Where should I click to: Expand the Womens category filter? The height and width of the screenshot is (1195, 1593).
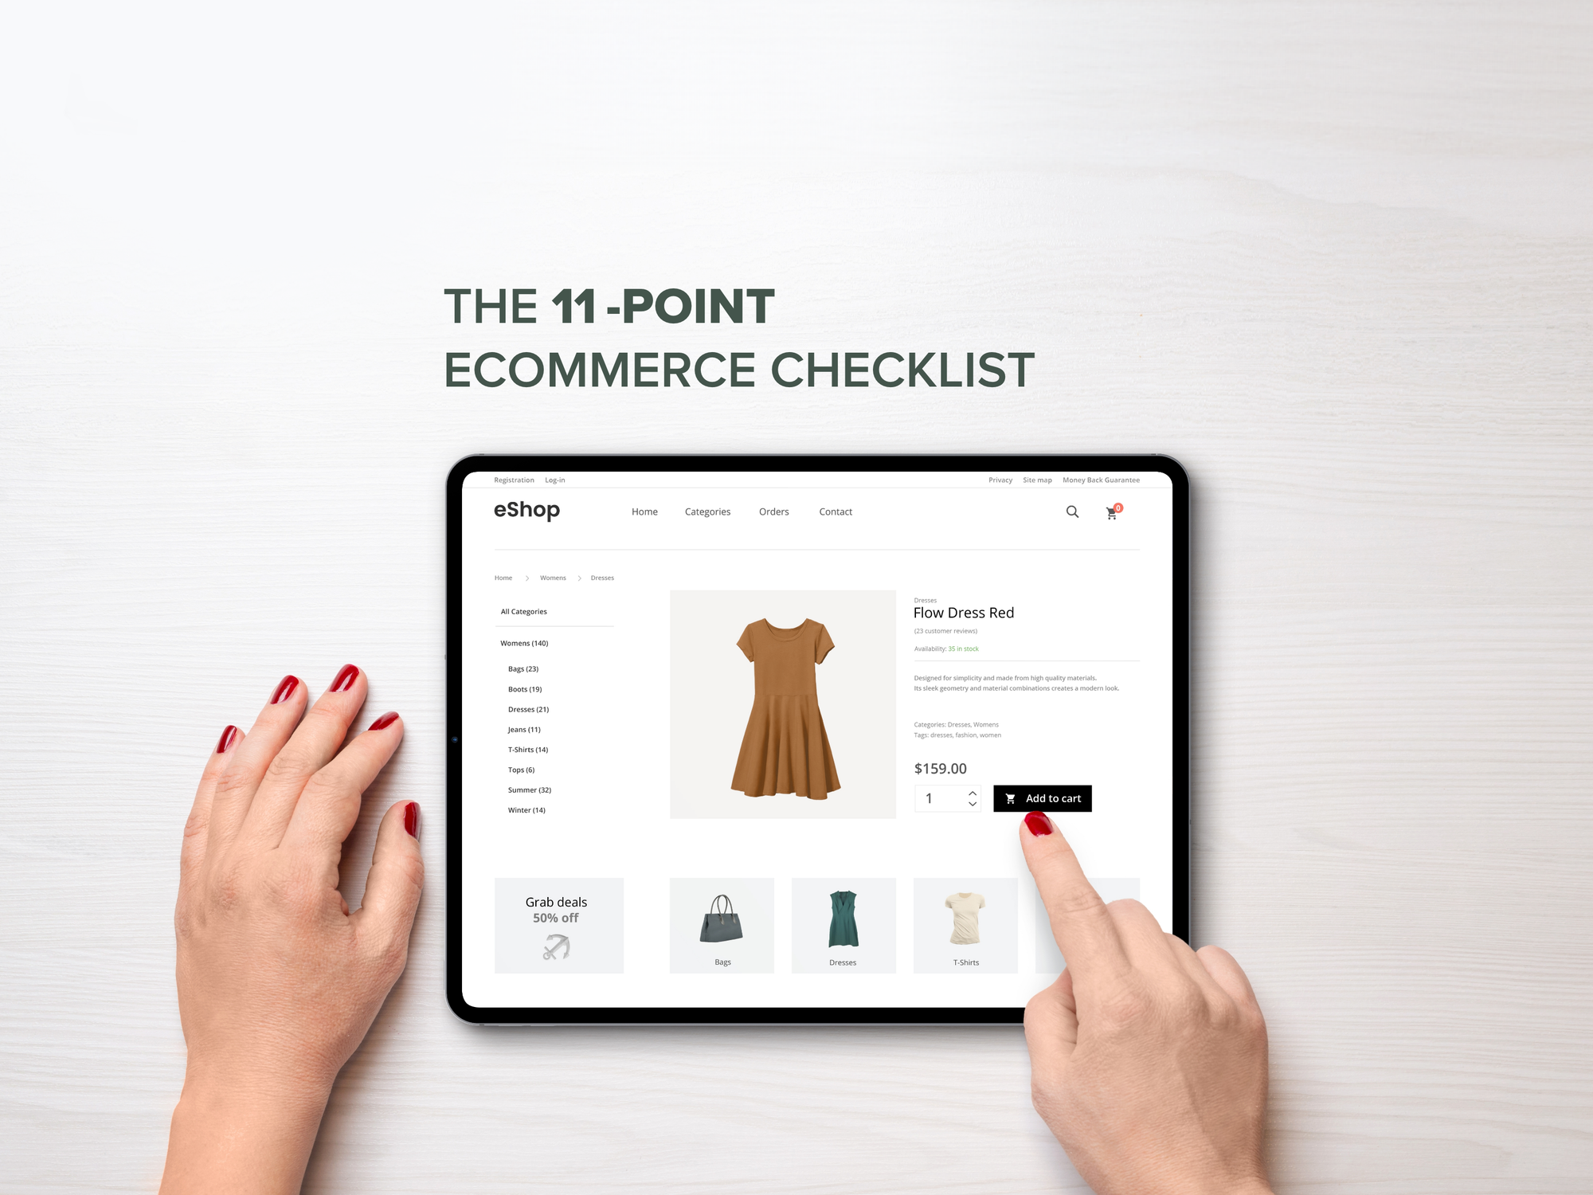click(x=523, y=641)
